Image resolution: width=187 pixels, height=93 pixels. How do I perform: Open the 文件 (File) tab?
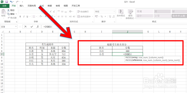point(5,6)
